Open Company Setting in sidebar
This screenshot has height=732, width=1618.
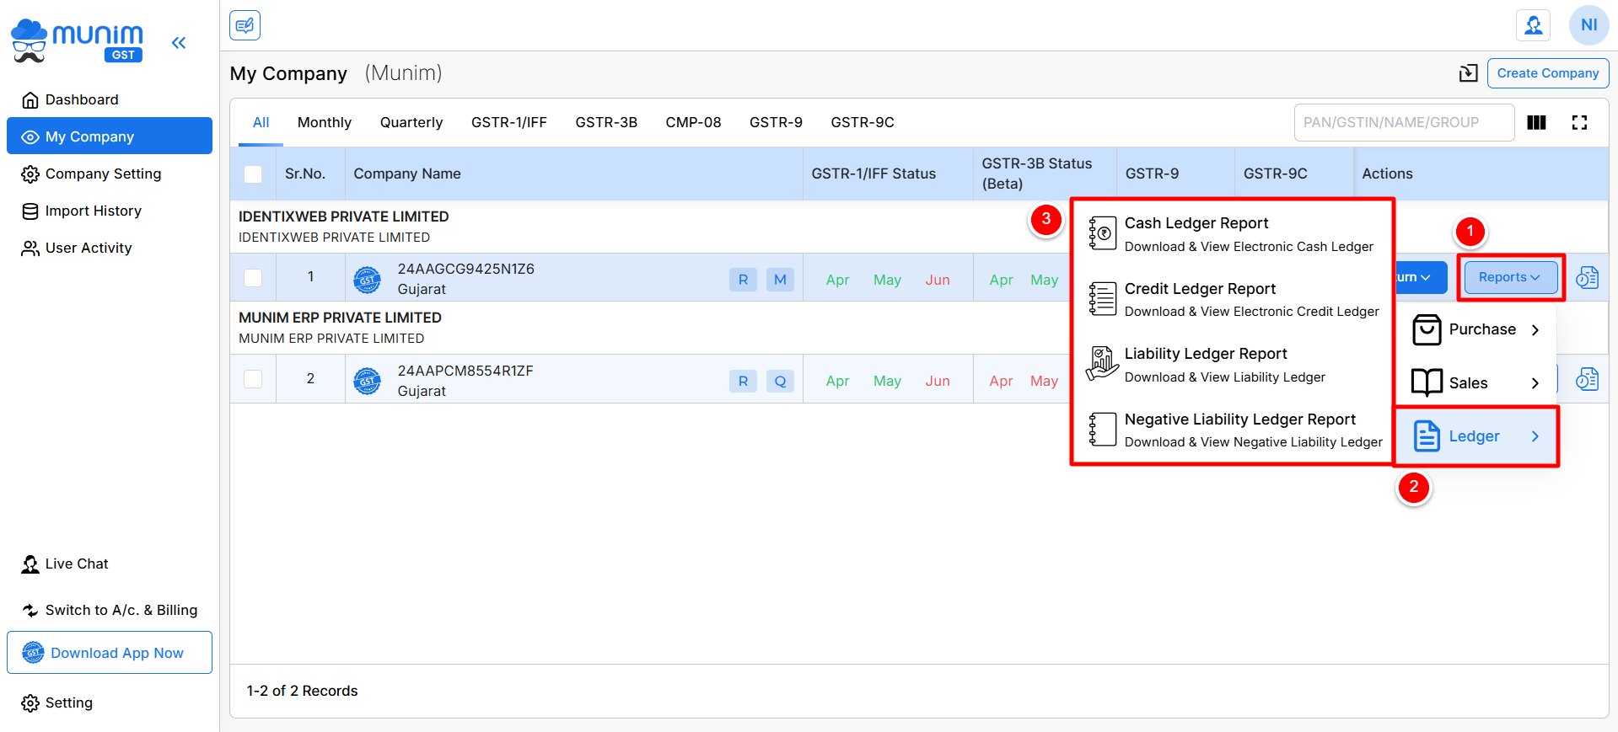tap(110, 174)
